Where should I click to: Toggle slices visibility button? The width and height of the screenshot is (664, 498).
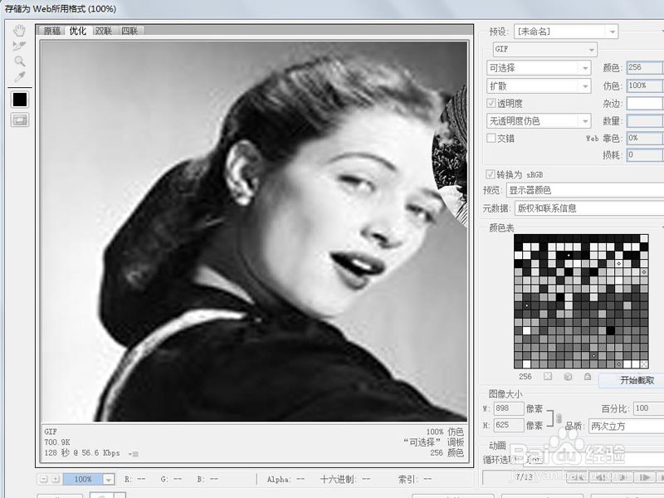click(20, 120)
